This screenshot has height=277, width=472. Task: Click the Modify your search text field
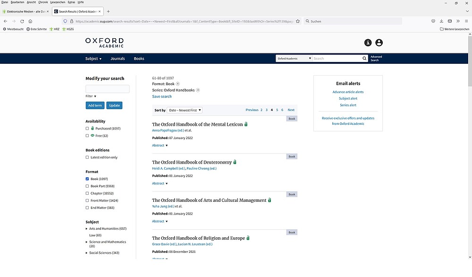107,89
